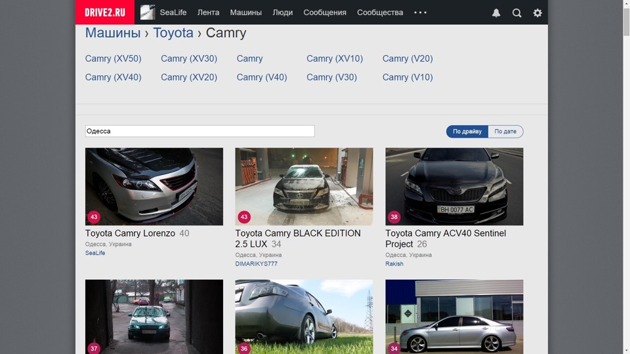This screenshot has height=354, width=630.
Task: Click Toyota Camry Lorenzo title
Action: pyautogui.click(x=130, y=233)
